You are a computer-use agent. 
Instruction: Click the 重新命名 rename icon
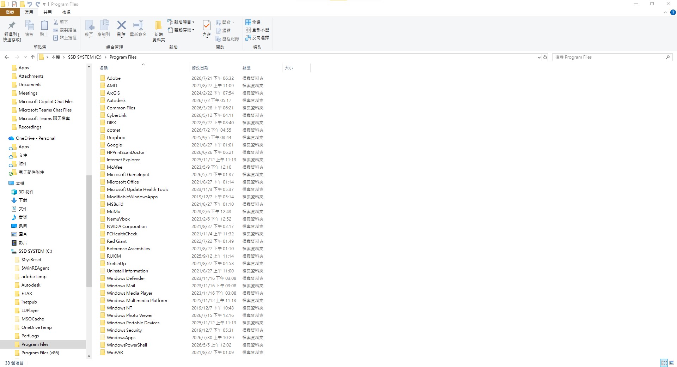tap(138, 25)
